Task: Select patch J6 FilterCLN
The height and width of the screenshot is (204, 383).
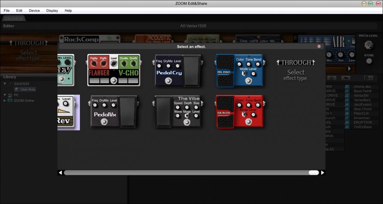Action: coord(362,113)
